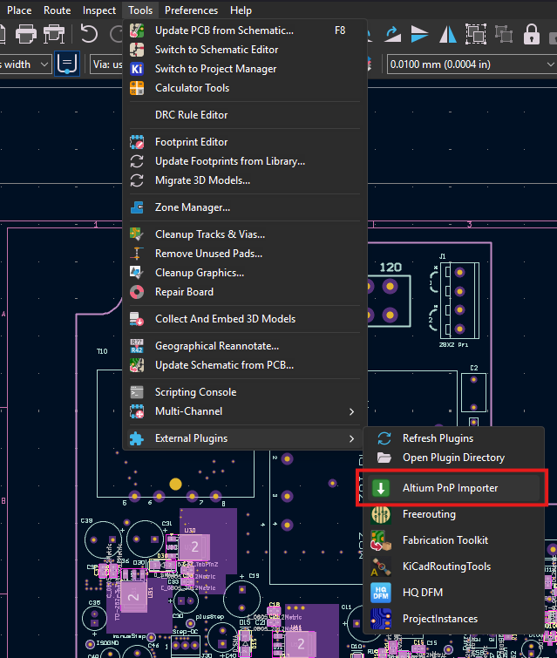Screen dimensions: 557x658
Task: Click the Multi-Channel icon
Action: (137, 411)
